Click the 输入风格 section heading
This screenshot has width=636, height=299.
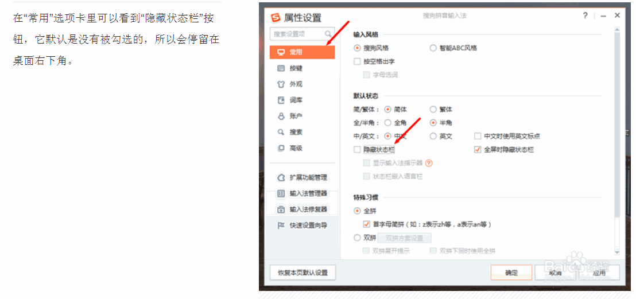tap(366, 35)
